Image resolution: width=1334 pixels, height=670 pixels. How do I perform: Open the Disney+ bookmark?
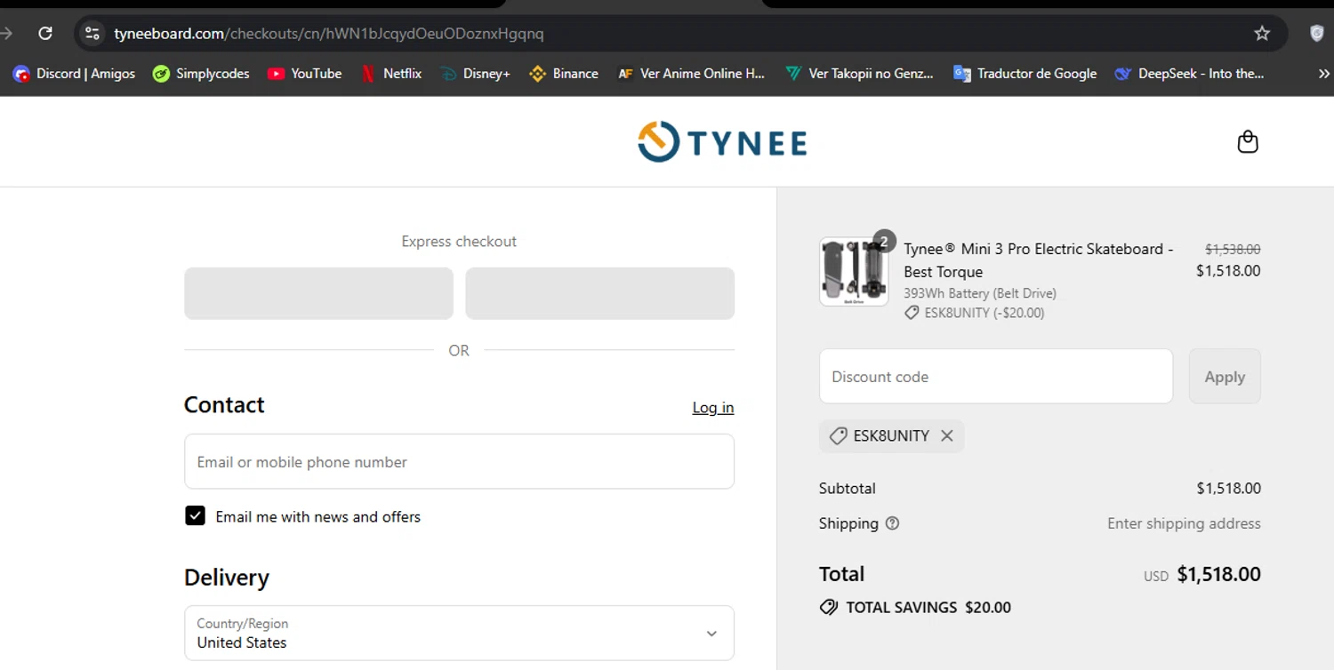coord(476,74)
